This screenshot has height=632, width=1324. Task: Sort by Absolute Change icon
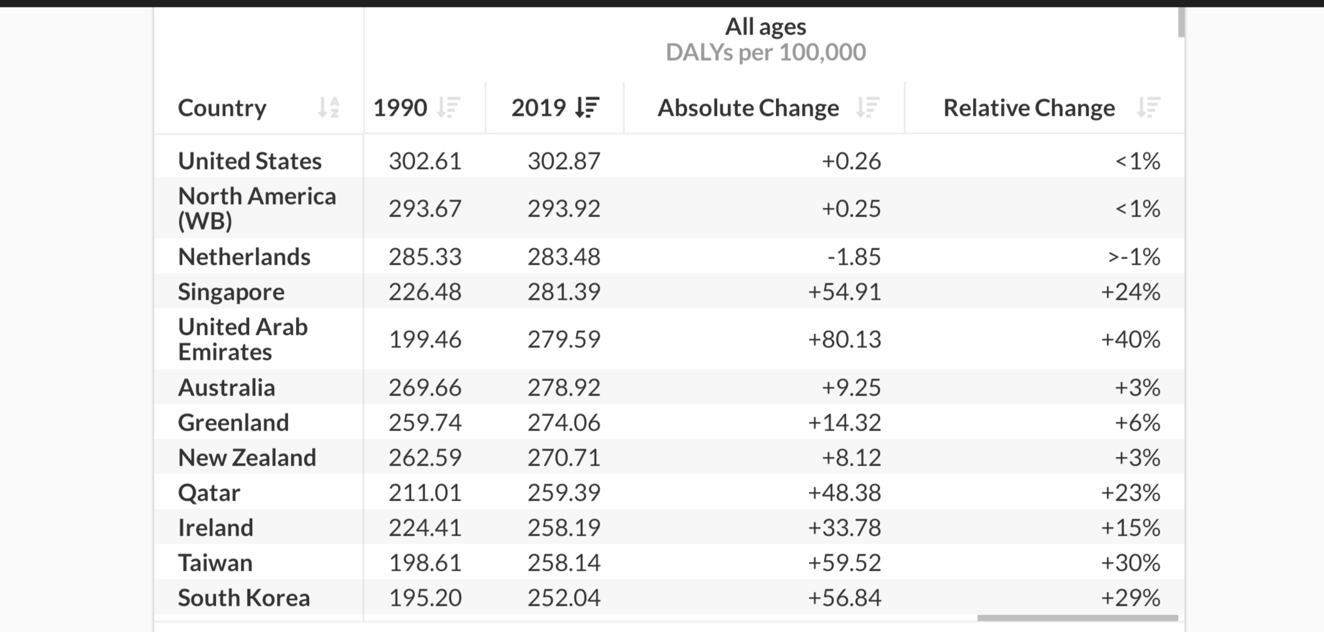[x=868, y=108]
